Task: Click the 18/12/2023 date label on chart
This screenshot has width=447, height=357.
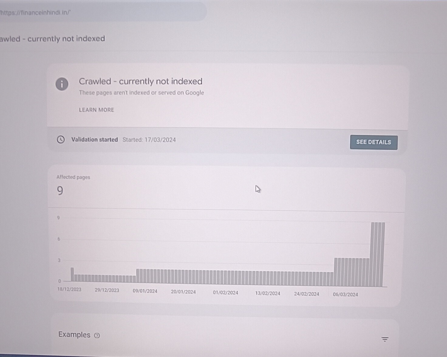Action: click(69, 289)
